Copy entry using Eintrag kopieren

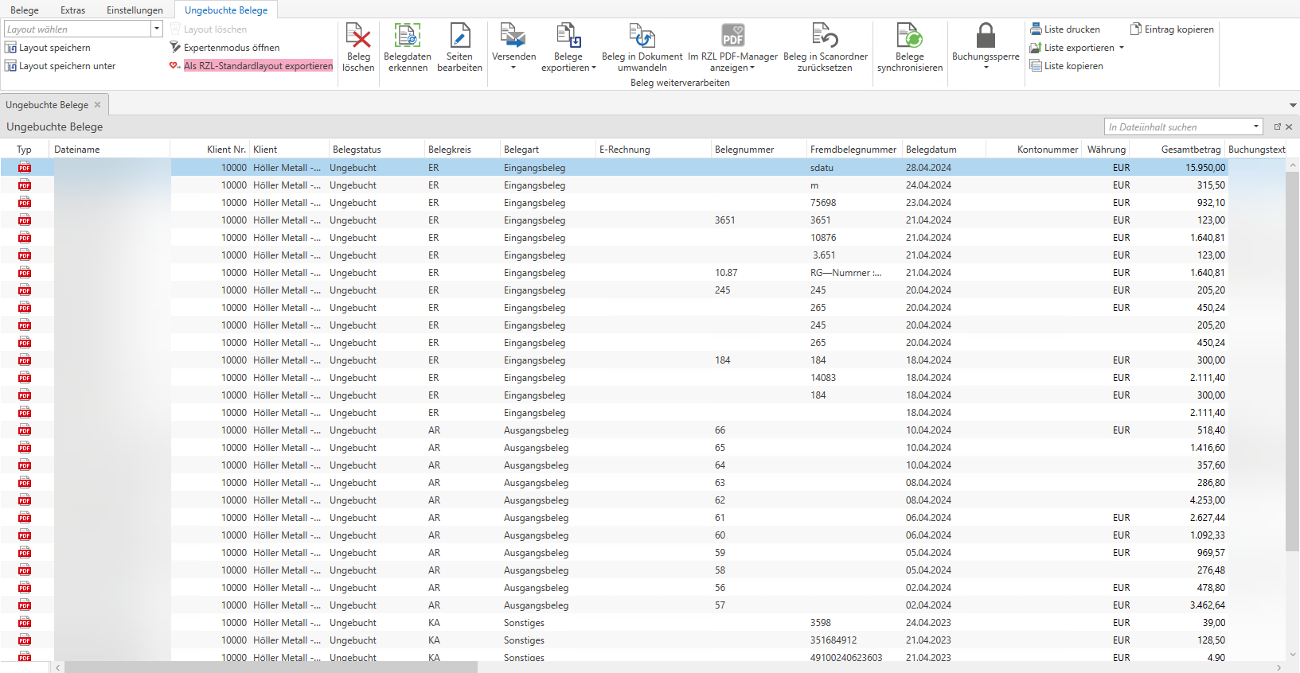coord(1172,29)
